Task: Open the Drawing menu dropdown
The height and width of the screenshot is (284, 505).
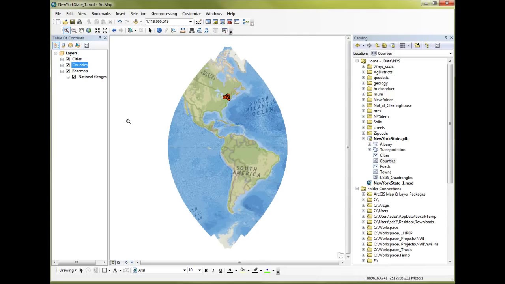Action: (68, 270)
